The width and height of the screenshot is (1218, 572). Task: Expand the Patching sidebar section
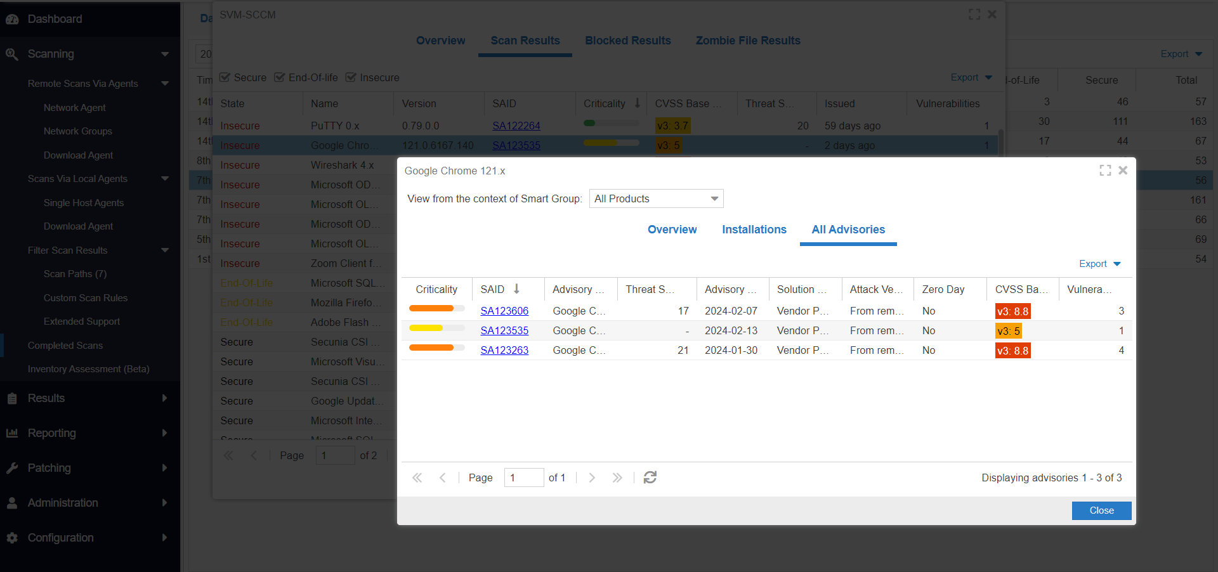tap(164, 468)
